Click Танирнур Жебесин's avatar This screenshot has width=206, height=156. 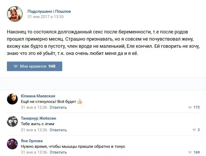tap(12, 122)
